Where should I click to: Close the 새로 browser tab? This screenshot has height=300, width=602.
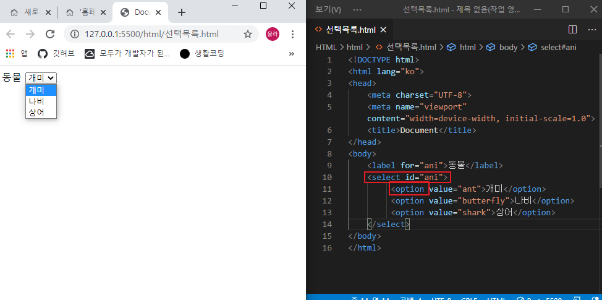pyautogui.click(x=48, y=12)
